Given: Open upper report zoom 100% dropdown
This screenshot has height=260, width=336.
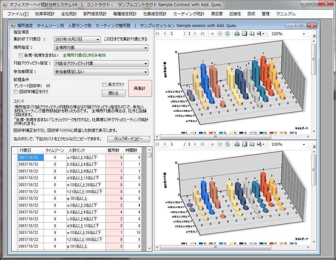Looking at the screenshot, I should tap(304, 34).
